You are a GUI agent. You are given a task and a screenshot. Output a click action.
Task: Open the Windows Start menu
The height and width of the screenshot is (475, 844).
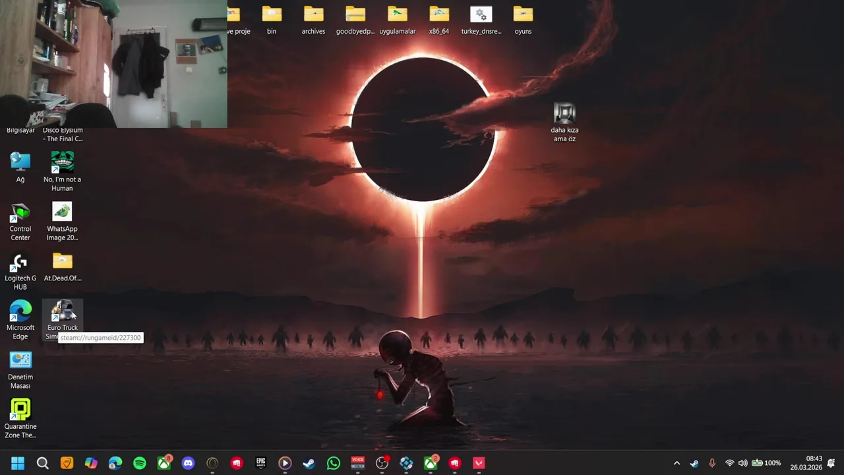click(x=18, y=463)
